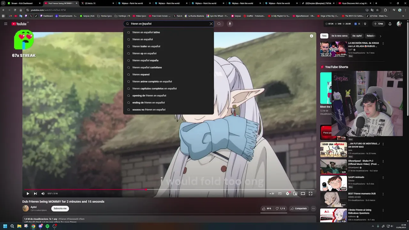Open options for 'I Broke Frieren ai' video
The height and width of the screenshot is (230, 409).
pos(383,210)
